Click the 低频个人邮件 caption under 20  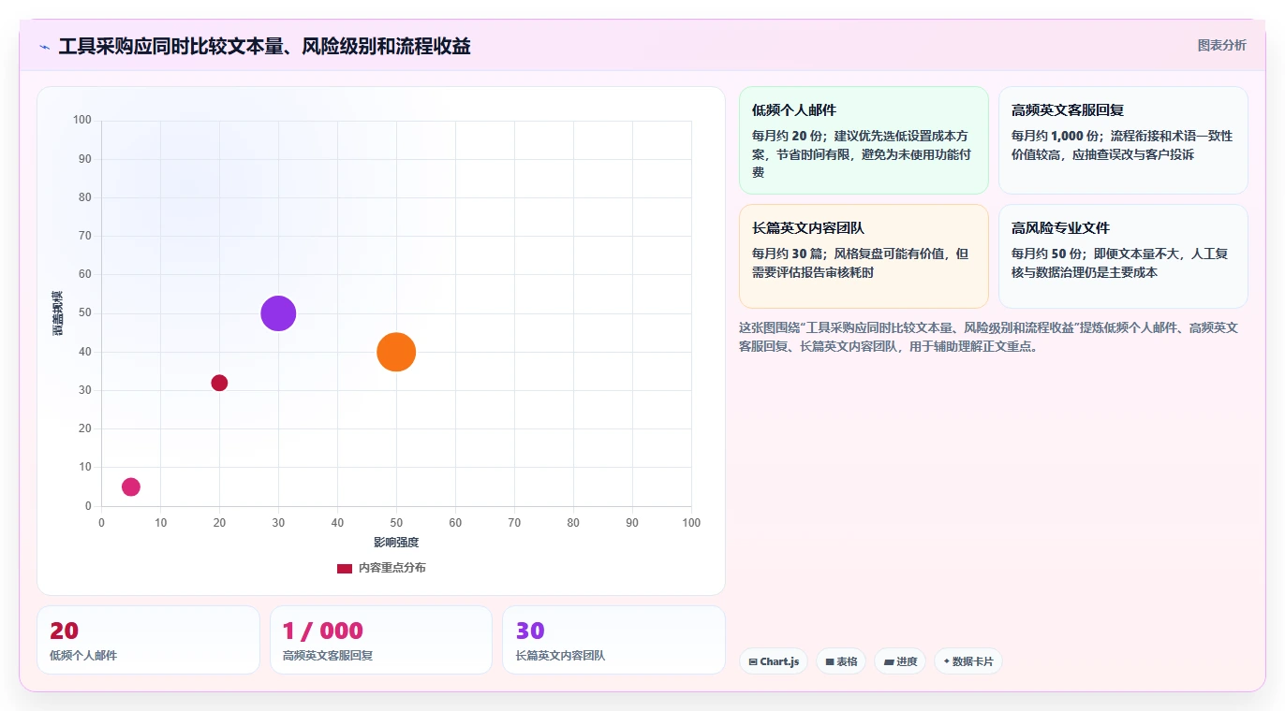83,656
